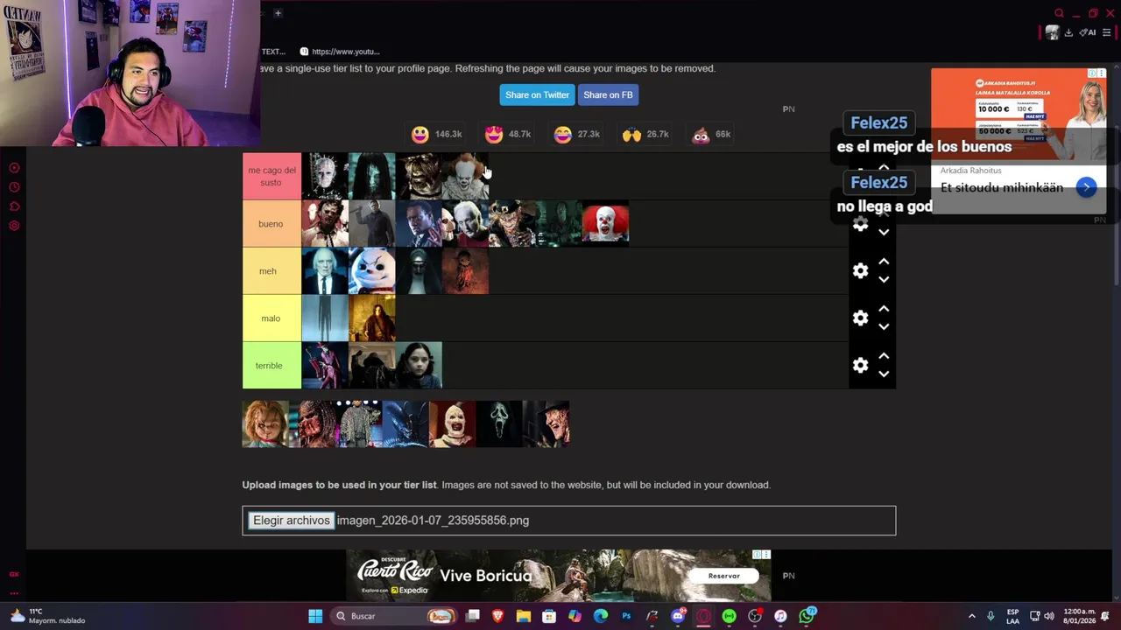Select Pinhead thumbnail in top tier
The height and width of the screenshot is (630, 1121).
325,177
